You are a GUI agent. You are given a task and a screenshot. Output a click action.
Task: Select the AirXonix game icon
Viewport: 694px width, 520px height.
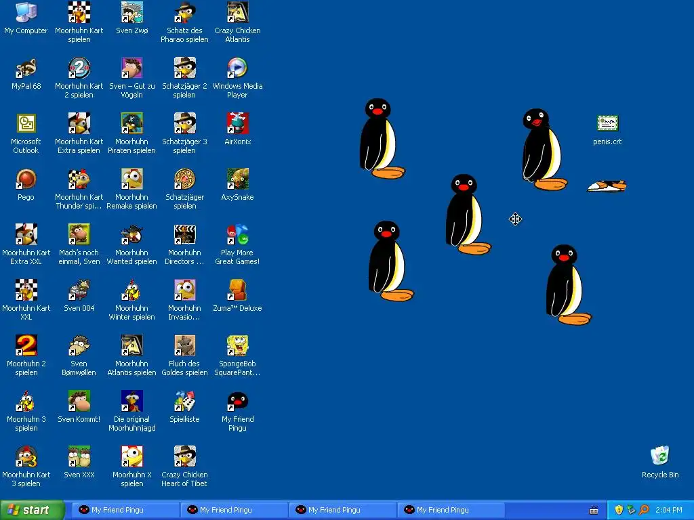pyautogui.click(x=238, y=123)
